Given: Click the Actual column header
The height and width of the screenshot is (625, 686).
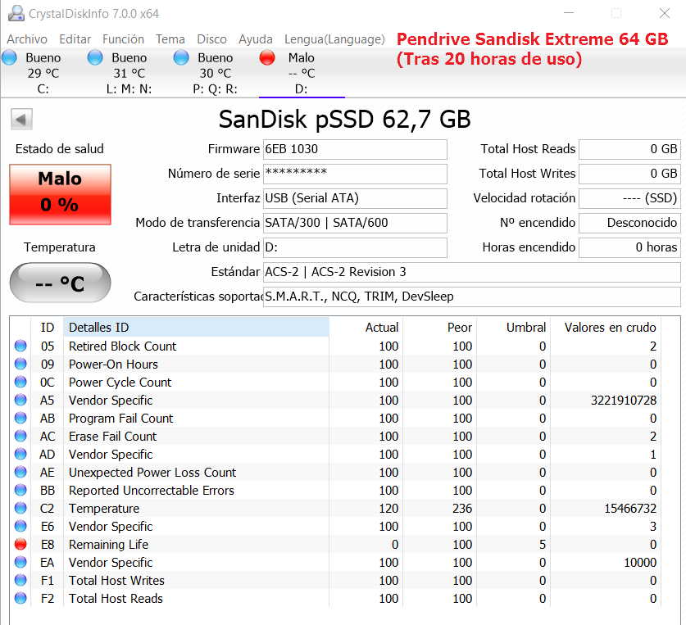Looking at the screenshot, I should tap(366, 327).
